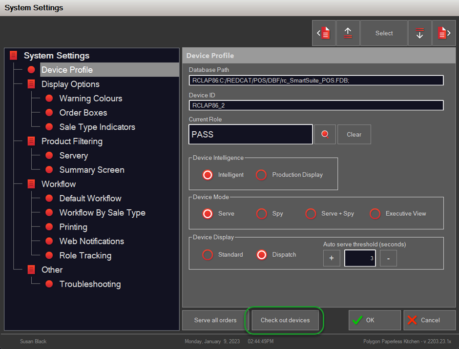Click the Workflow red folder icon
The height and width of the screenshot is (349, 459).
pos(31,184)
